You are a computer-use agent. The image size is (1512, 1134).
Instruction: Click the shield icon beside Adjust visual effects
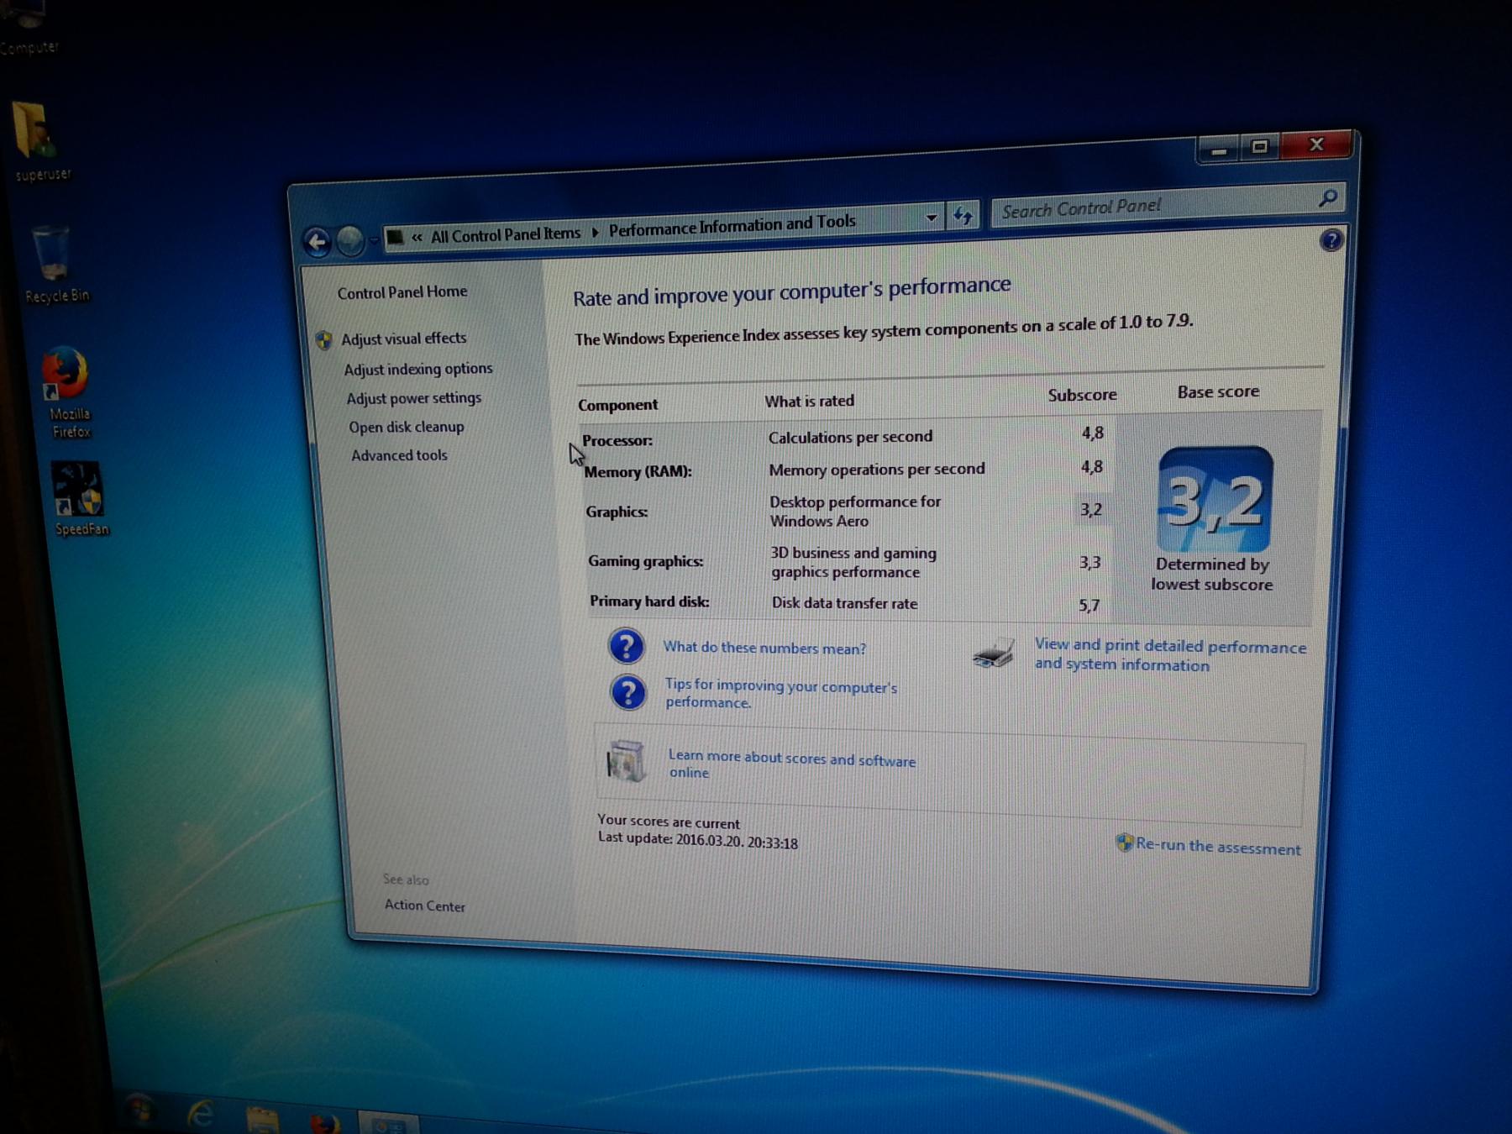pyautogui.click(x=324, y=340)
